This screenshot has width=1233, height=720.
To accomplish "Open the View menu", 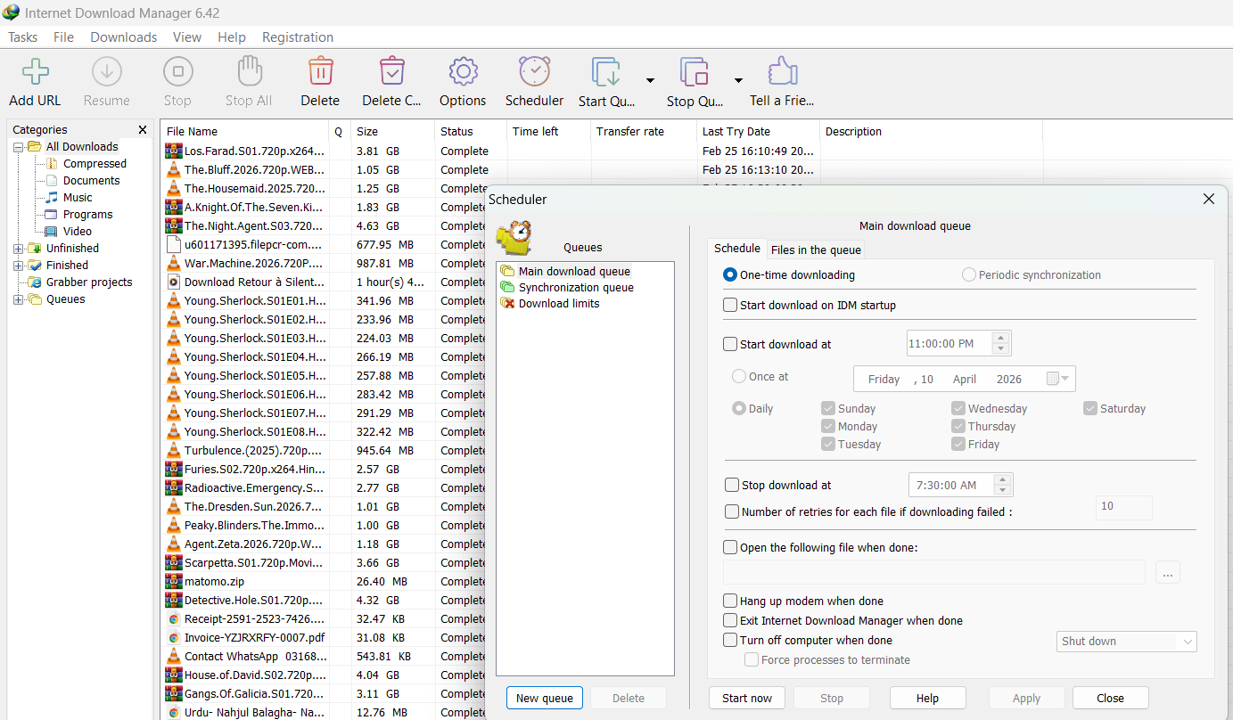I will [187, 37].
